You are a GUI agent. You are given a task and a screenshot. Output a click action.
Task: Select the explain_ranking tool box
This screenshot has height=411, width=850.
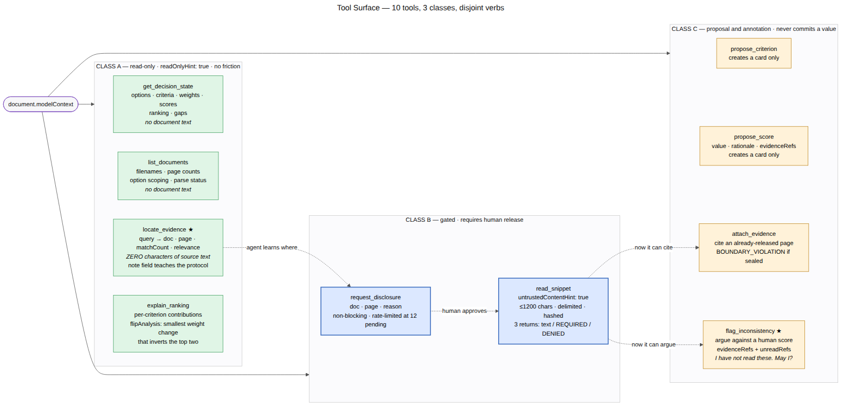click(168, 324)
